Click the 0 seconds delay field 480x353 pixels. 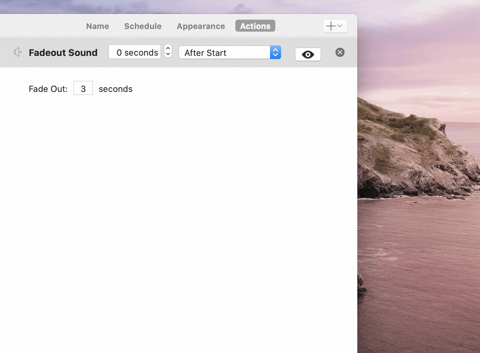pyautogui.click(x=135, y=52)
